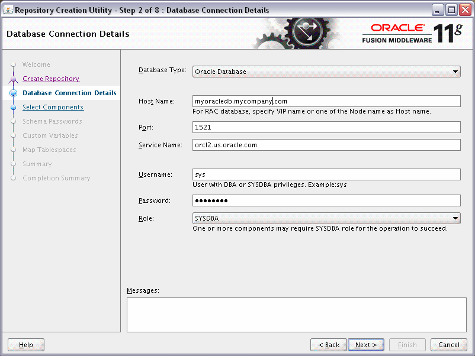Select the Password field
The height and width of the screenshot is (356, 475).
pyautogui.click(x=326, y=200)
